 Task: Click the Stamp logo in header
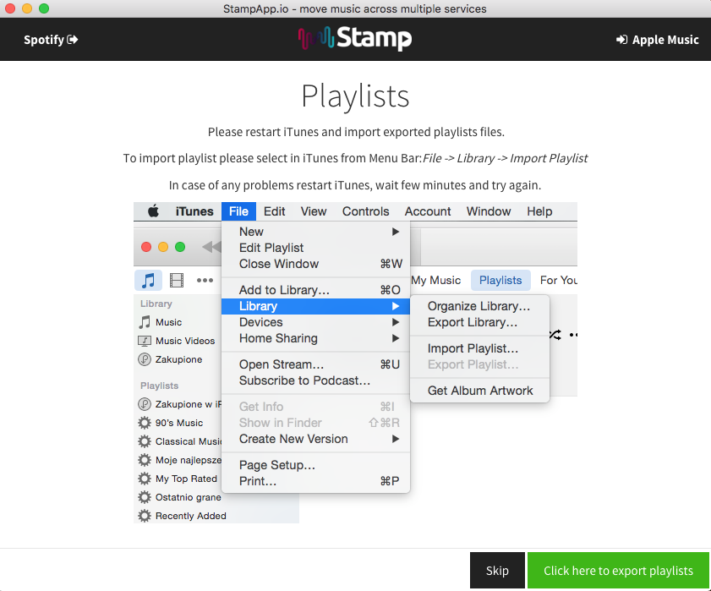pyautogui.click(x=355, y=39)
